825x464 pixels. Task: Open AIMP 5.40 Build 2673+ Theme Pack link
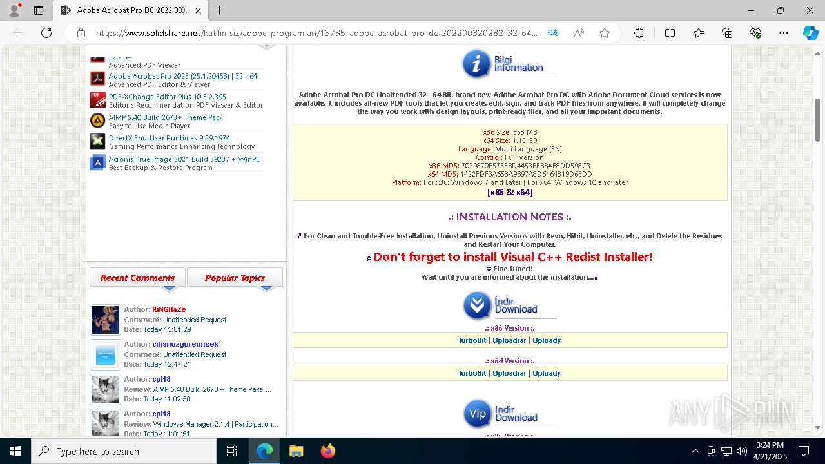tap(166, 117)
